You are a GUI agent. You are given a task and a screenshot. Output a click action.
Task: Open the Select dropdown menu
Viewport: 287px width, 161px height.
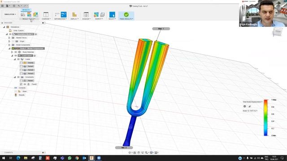(112, 19)
